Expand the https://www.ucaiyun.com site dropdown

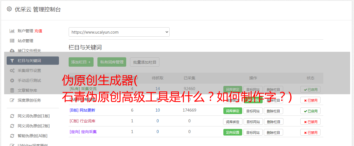[x=119, y=32]
